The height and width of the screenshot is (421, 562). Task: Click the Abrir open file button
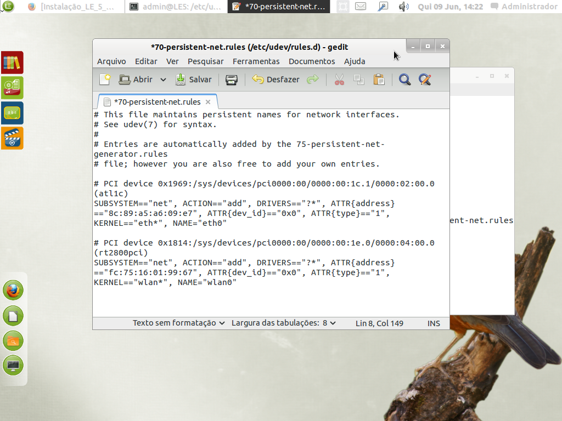pyautogui.click(x=136, y=79)
